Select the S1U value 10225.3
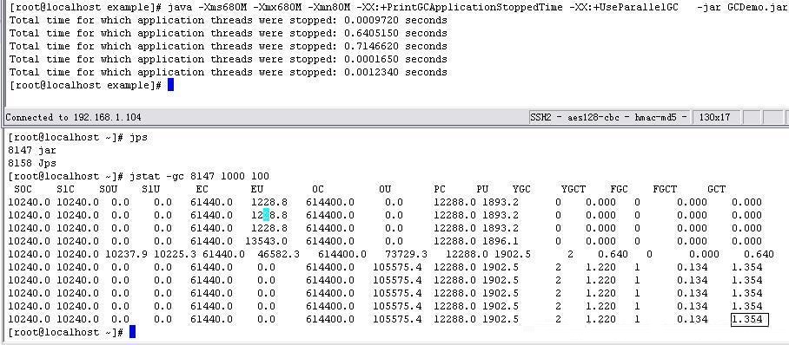The image size is (789, 345). coord(176,254)
